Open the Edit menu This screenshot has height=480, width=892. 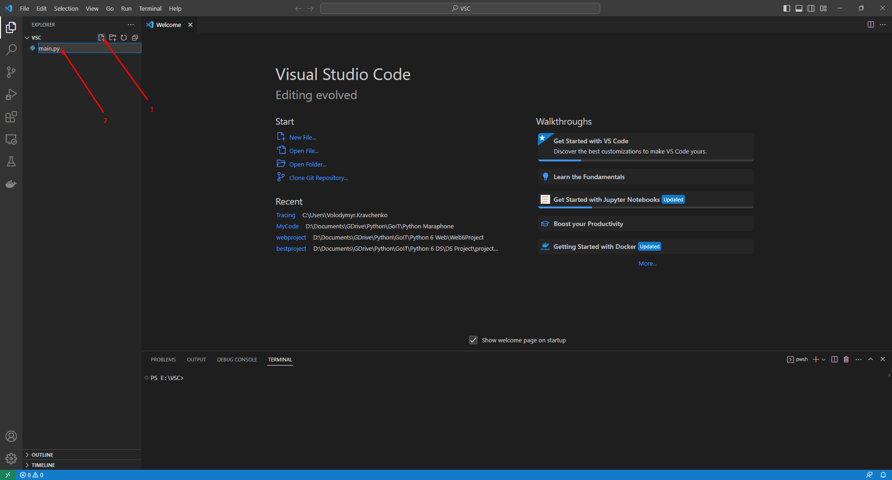(x=41, y=8)
